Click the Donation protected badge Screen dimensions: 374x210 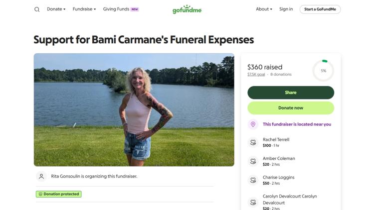pos(59,194)
